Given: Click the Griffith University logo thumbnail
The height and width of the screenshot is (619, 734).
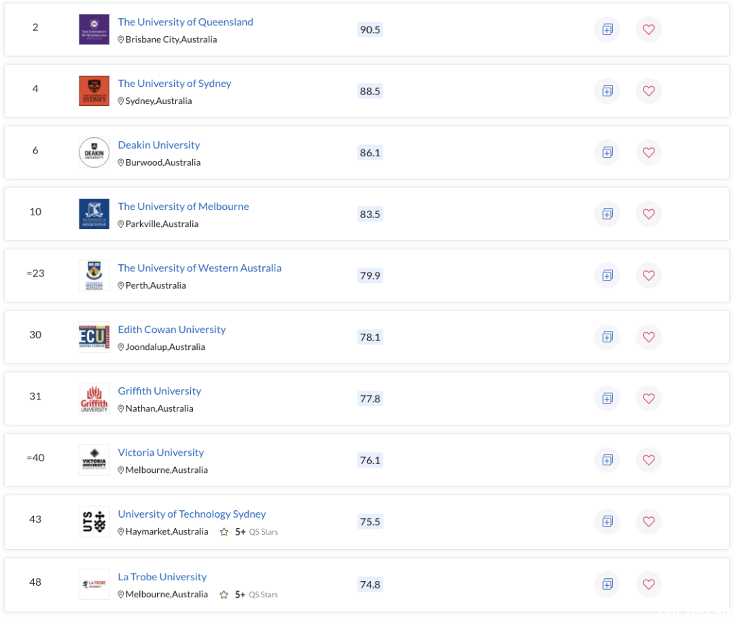Looking at the screenshot, I should tap(94, 399).
